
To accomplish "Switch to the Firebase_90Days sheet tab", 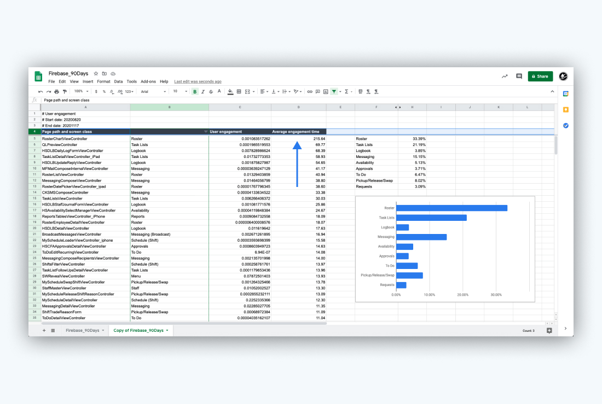I will tap(84, 330).
